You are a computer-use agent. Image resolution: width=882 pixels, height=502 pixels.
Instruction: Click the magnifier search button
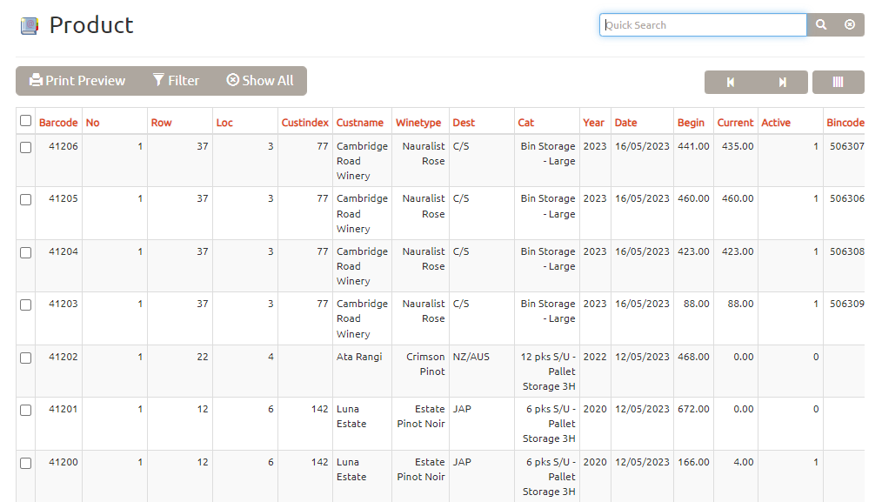click(821, 24)
